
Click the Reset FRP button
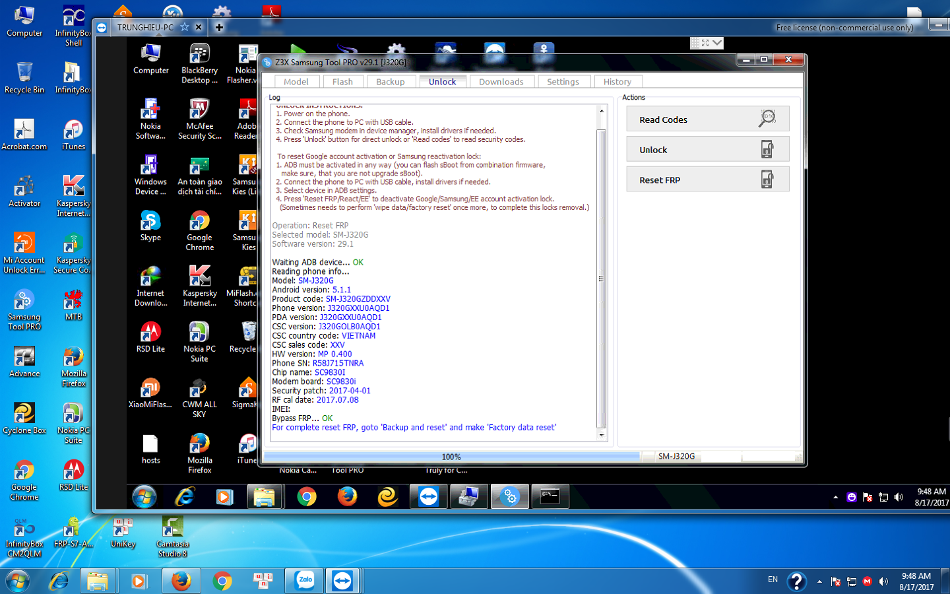[708, 180]
